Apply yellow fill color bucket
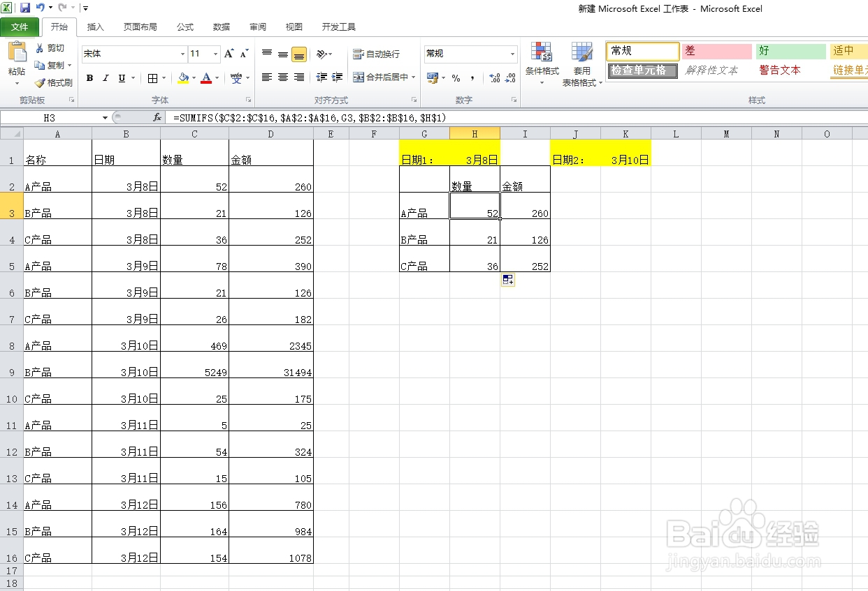The height and width of the screenshot is (591, 868). [184, 78]
